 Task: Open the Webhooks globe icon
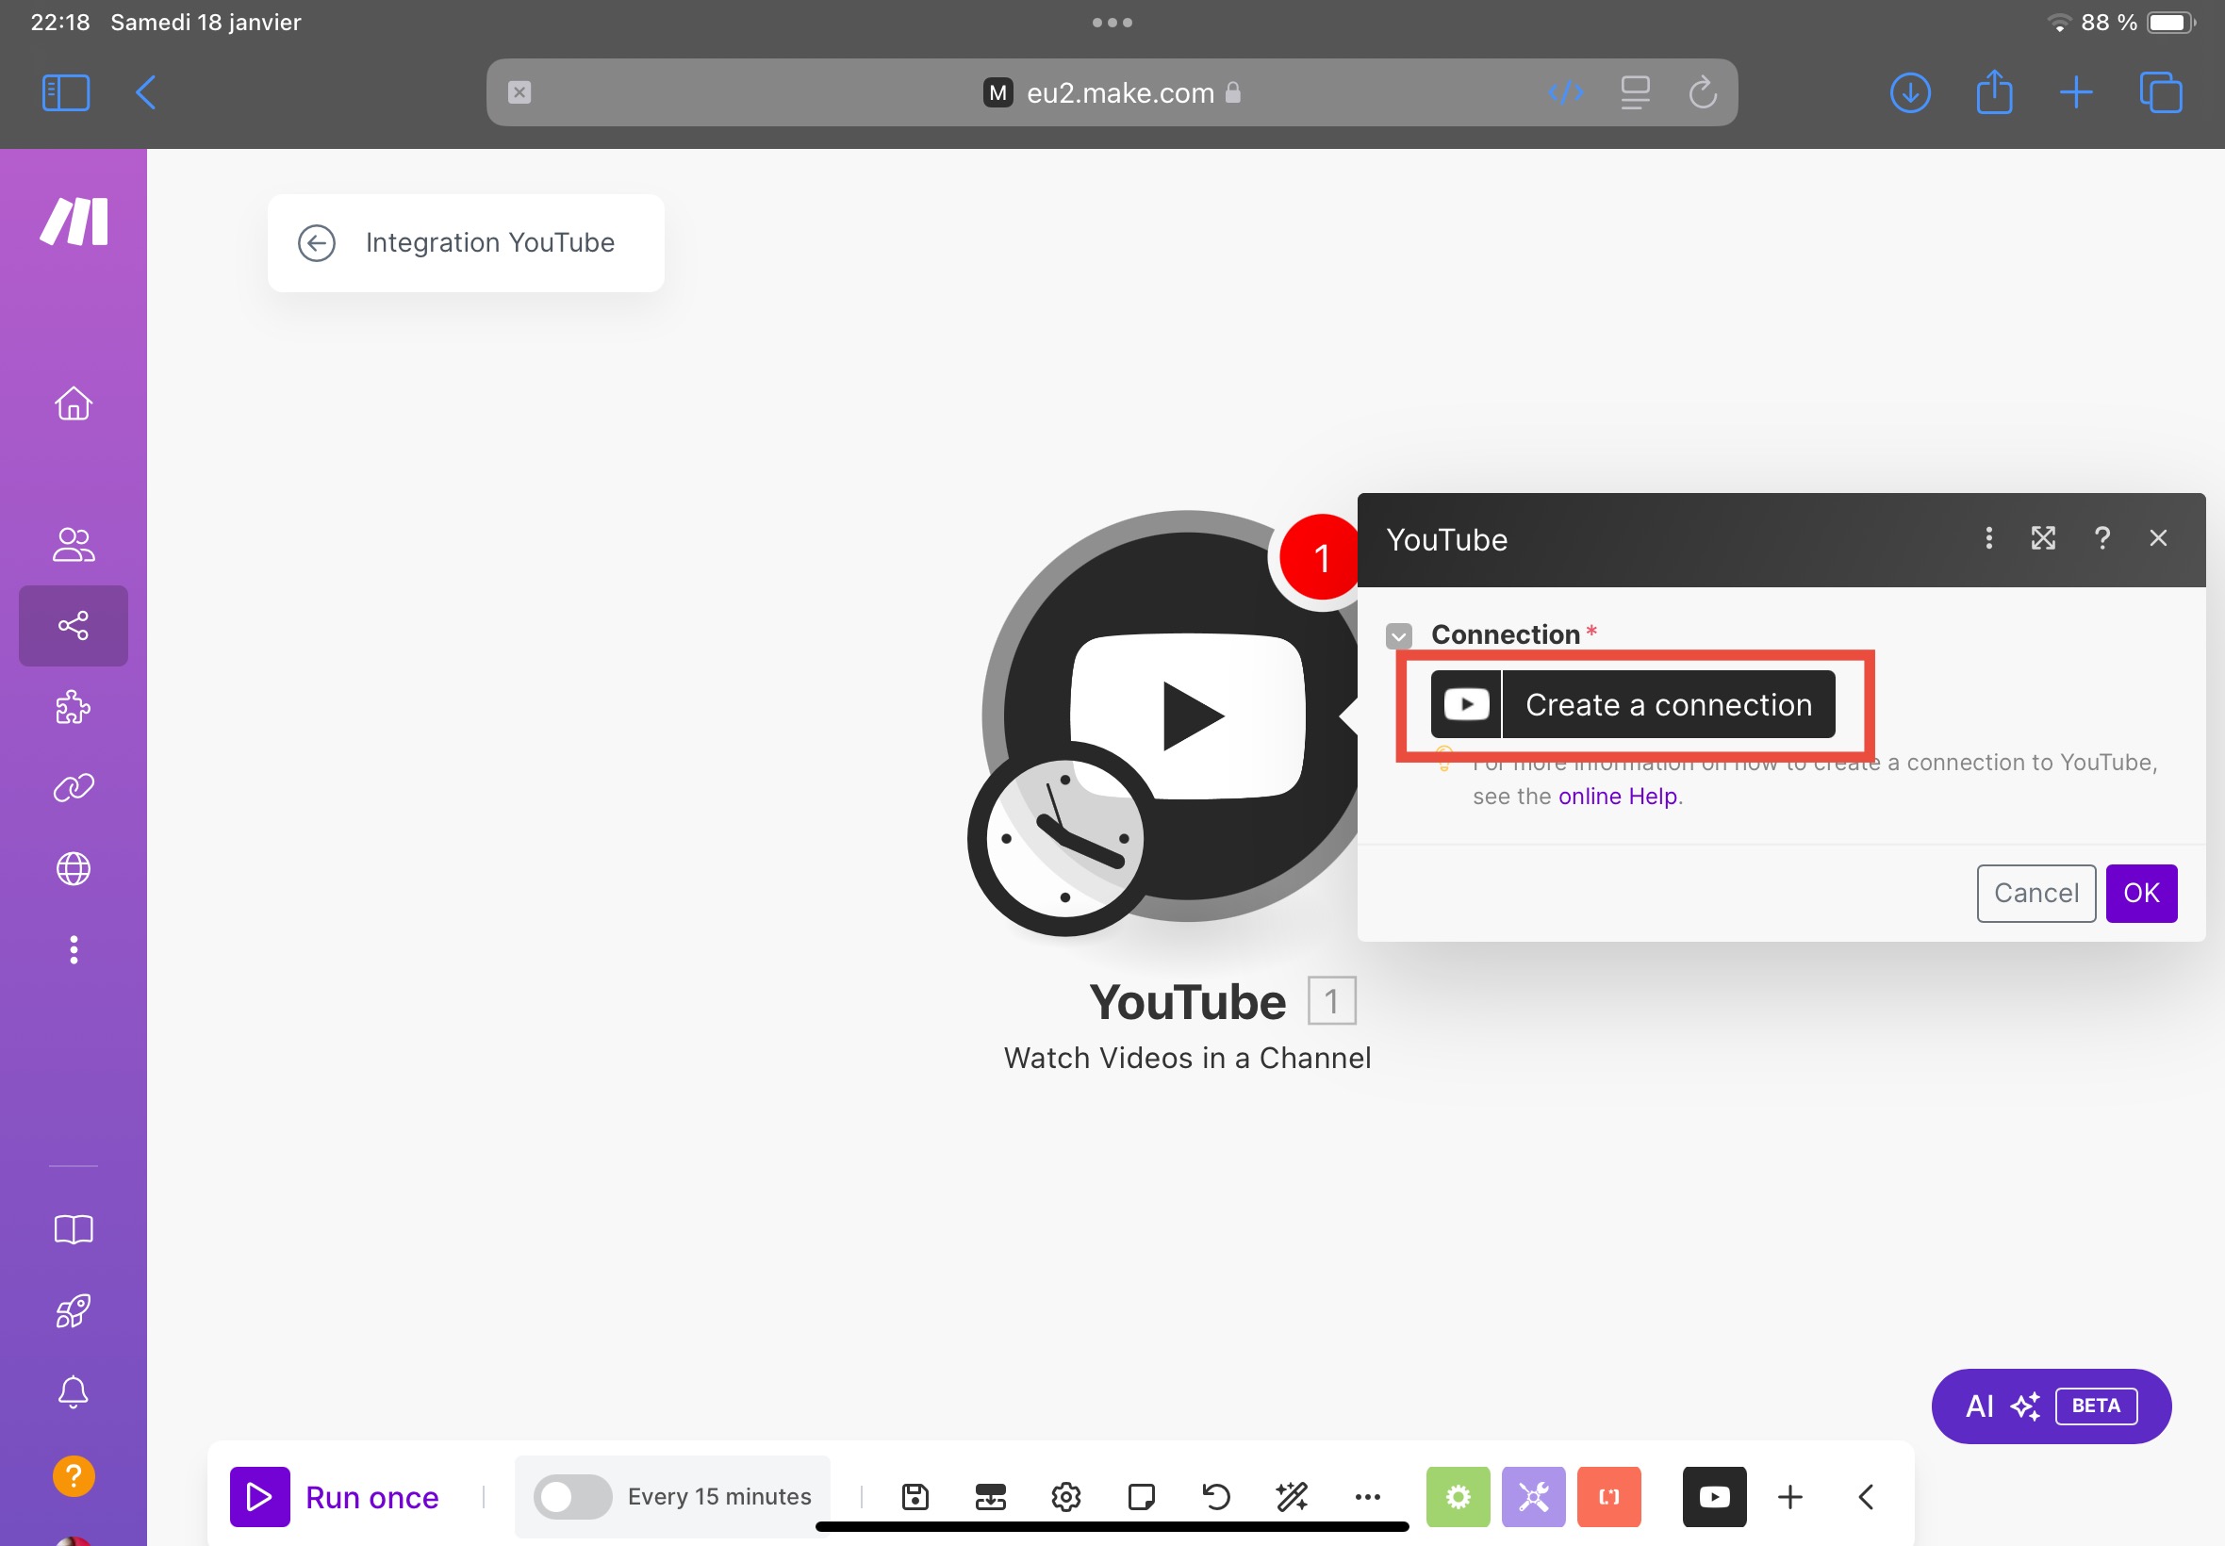[74, 869]
